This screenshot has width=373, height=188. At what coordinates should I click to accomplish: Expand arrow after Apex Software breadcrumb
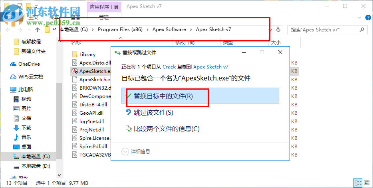[x=191, y=29]
